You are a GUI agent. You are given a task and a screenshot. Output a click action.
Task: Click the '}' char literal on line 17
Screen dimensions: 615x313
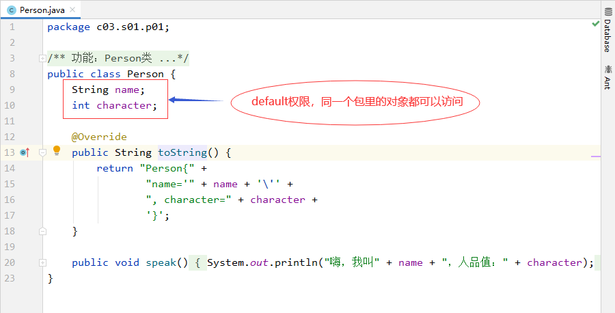pyautogui.click(x=155, y=216)
